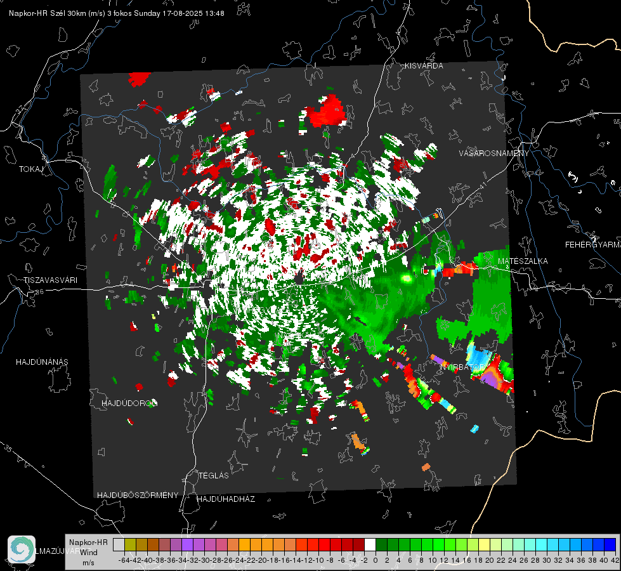Image resolution: width=621 pixels, height=571 pixels.
Task: Select the TOKAJ town label
Action: 31,169
